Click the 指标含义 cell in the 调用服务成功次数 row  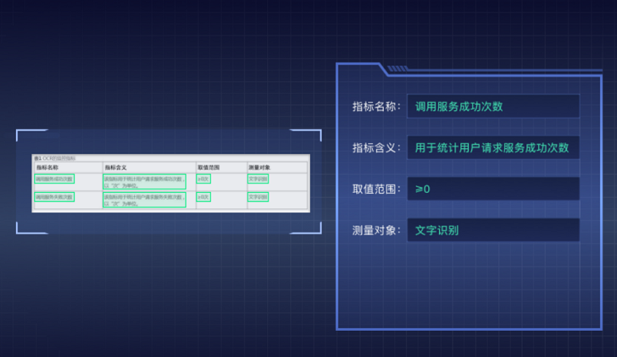(x=144, y=181)
